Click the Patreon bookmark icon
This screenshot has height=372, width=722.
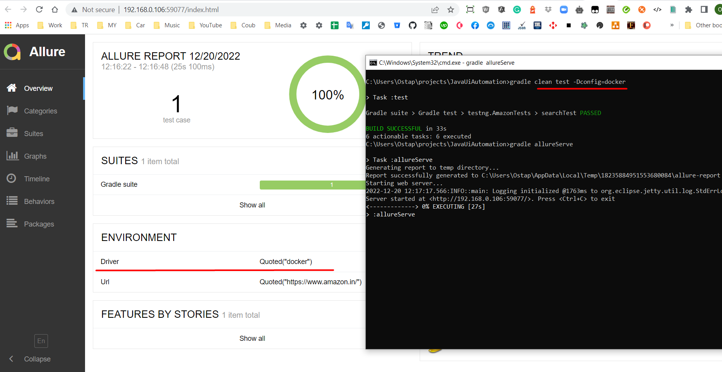point(647,25)
